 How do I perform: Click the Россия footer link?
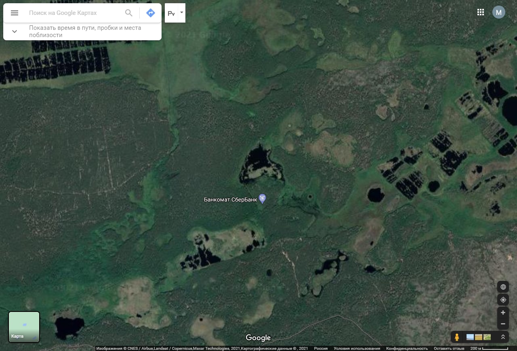[x=321, y=349]
